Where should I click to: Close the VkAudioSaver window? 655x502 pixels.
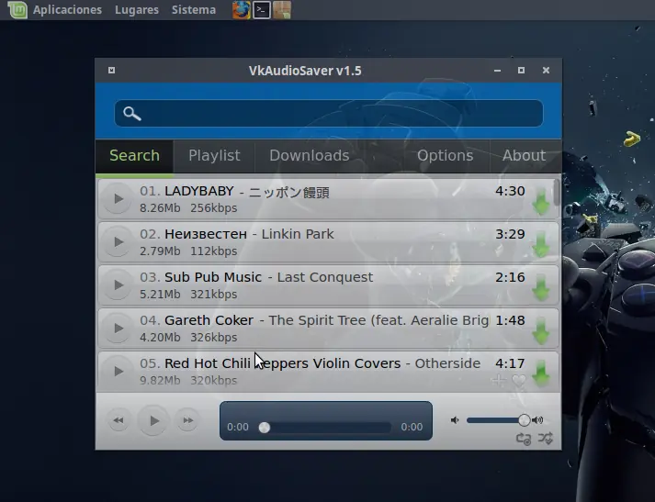546,70
